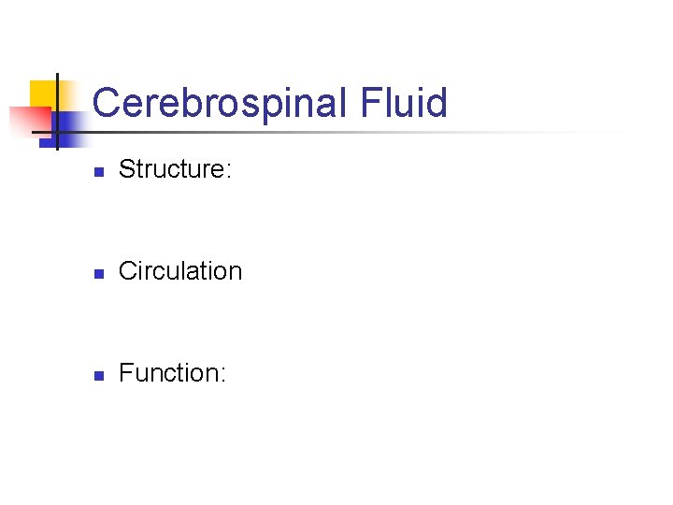Click the square bullet beside Circulation
The width and height of the screenshot is (673, 505).
tap(98, 273)
